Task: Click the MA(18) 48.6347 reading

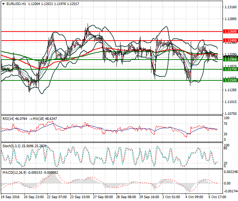Action: click(45, 119)
